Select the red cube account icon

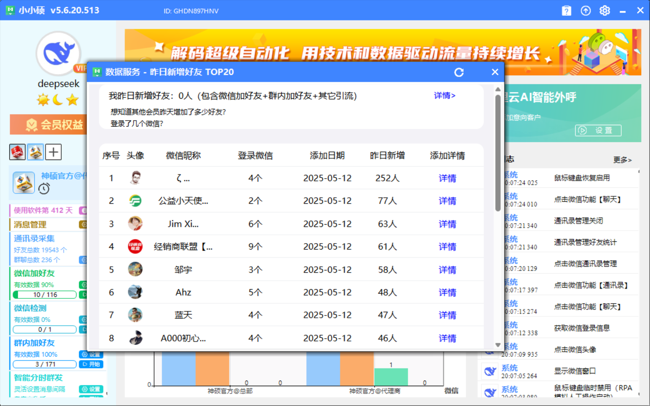click(x=18, y=152)
